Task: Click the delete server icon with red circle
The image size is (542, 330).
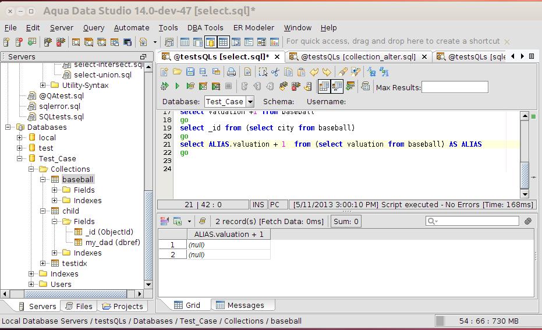Action: tap(19, 42)
